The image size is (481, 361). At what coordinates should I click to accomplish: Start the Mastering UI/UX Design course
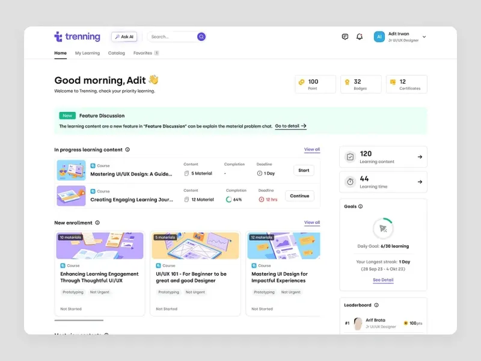tap(304, 170)
